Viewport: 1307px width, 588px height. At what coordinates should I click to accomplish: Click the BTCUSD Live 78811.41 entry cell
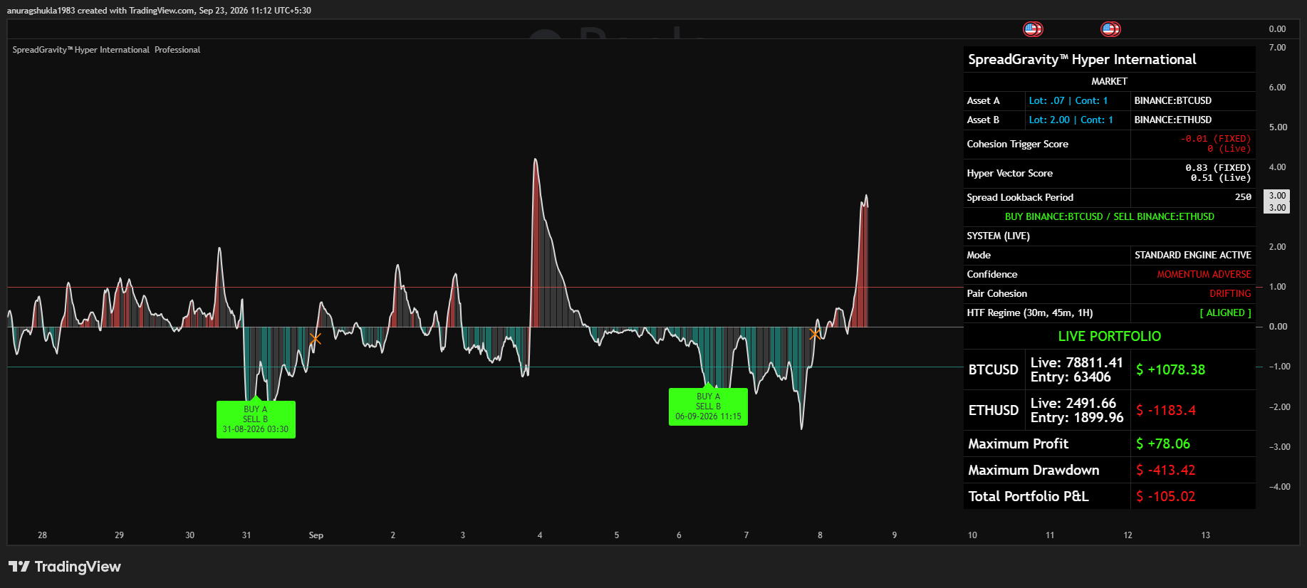pyautogui.click(x=1077, y=370)
